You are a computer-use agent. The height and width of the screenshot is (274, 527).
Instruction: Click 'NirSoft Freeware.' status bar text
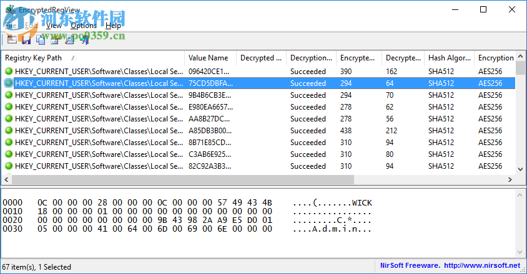pos(410,265)
